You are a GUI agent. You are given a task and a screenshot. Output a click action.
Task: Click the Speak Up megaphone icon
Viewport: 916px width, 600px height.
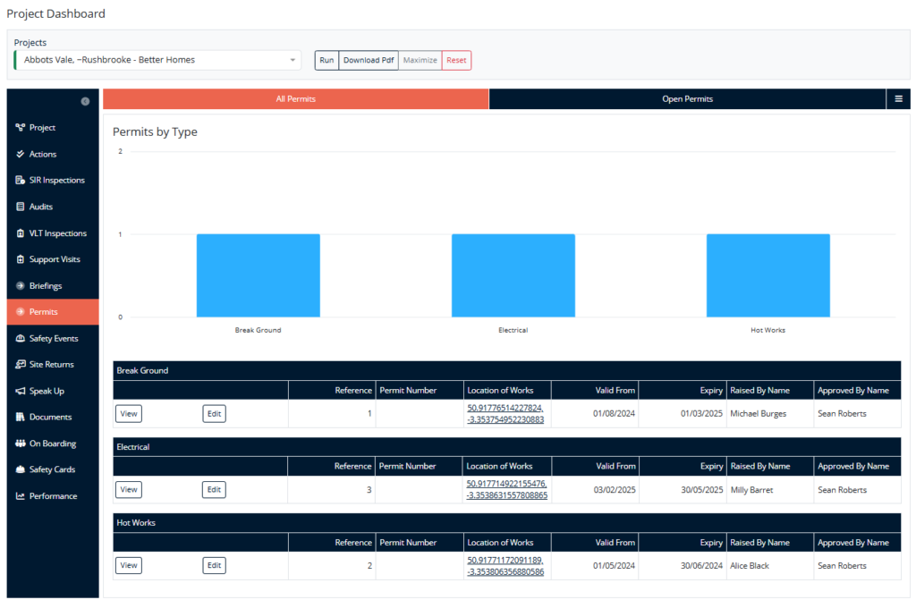[x=21, y=391]
